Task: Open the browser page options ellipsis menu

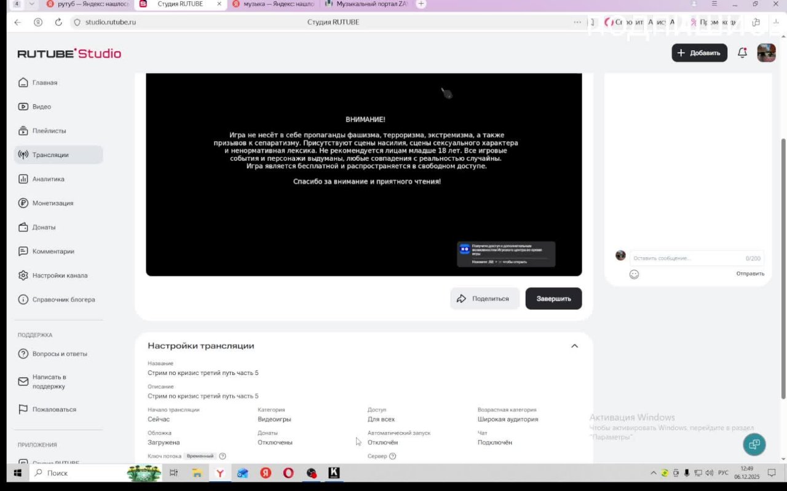Action: (577, 22)
